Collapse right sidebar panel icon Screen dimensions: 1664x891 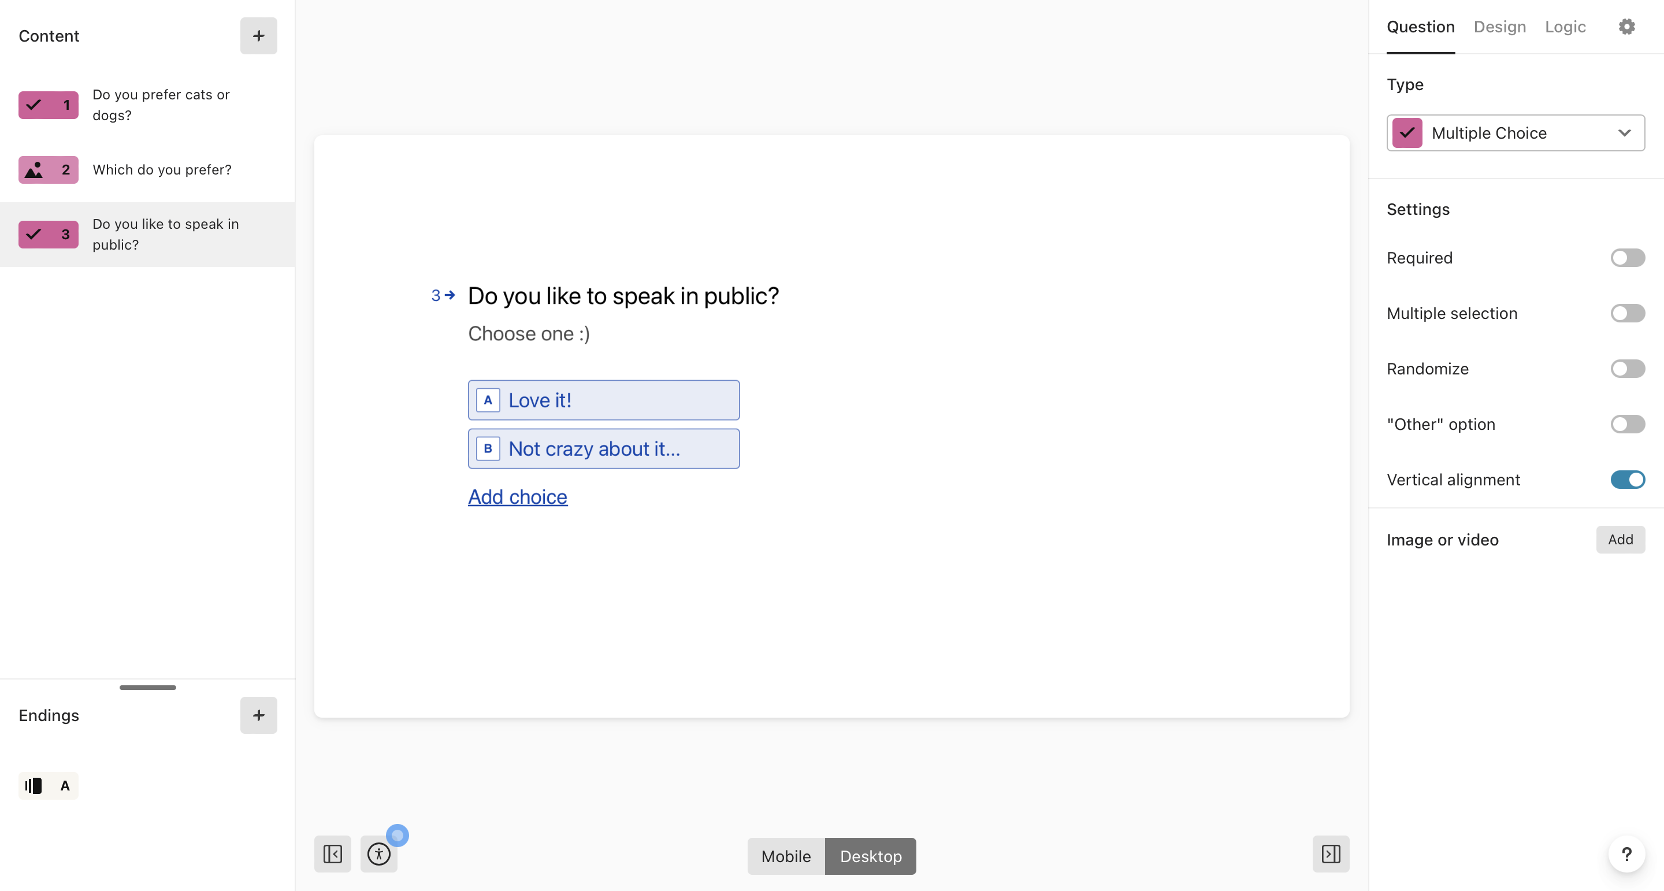pos(1331,854)
